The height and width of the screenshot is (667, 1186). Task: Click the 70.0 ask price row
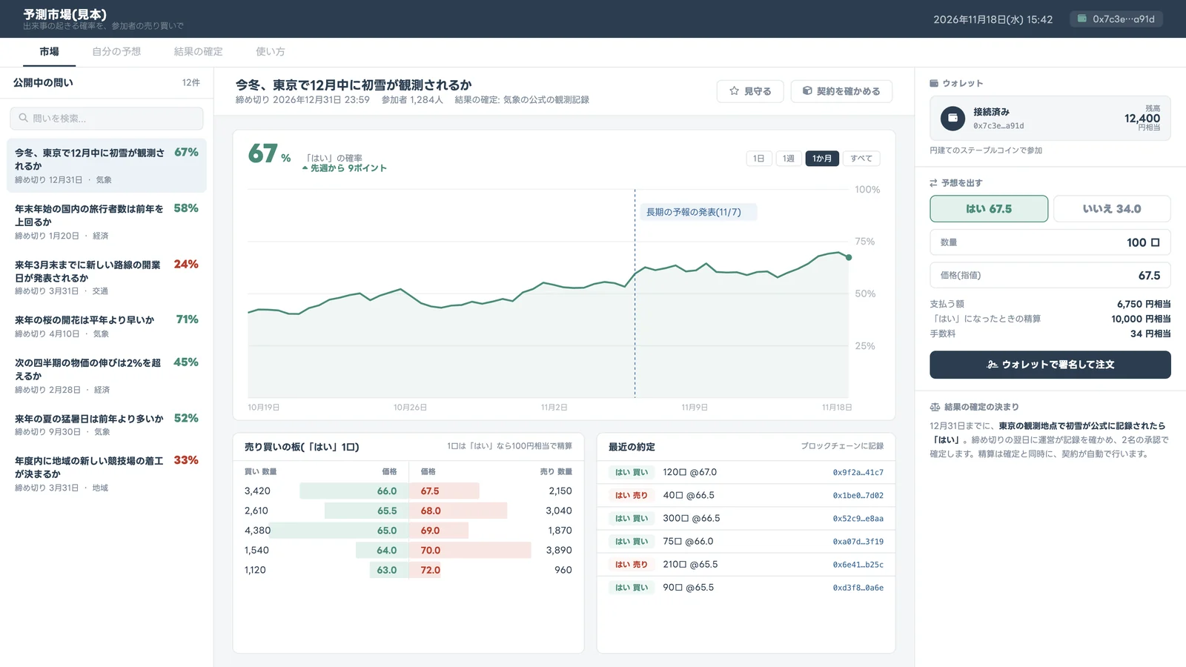pos(496,551)
